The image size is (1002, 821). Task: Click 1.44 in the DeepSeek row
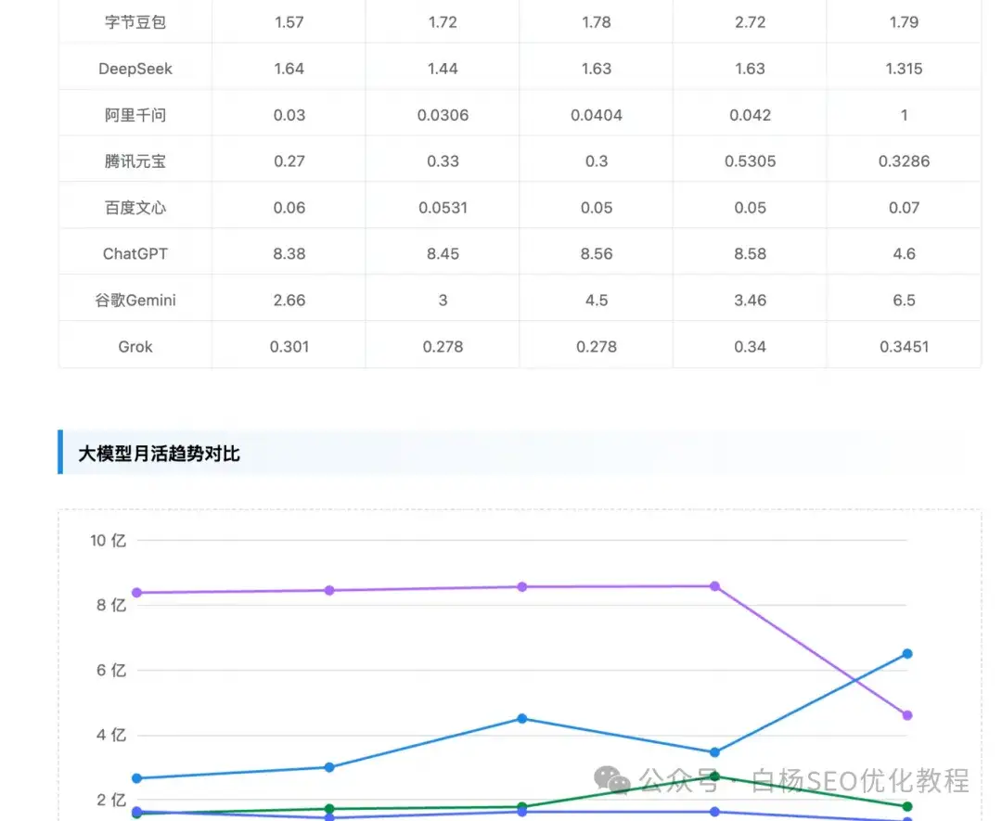pyautogui.click(x=443, y=69)
